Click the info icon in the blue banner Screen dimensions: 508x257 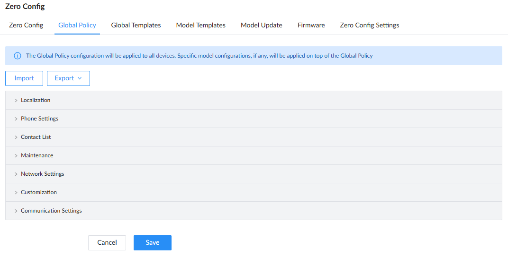pos(18,56)
